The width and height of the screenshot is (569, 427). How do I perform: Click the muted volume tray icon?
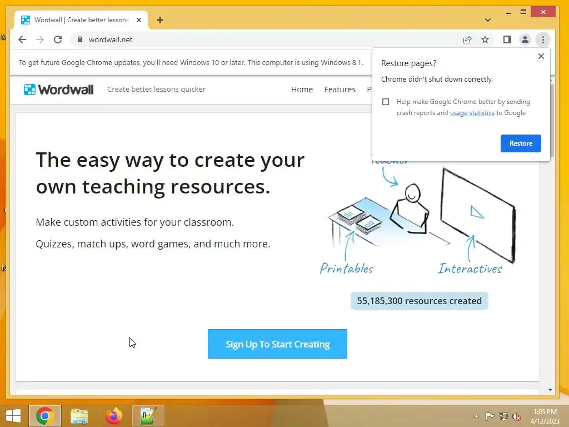517,416
